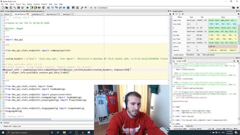
Task: Sort variables by Name column header
Action: [180, 17]
